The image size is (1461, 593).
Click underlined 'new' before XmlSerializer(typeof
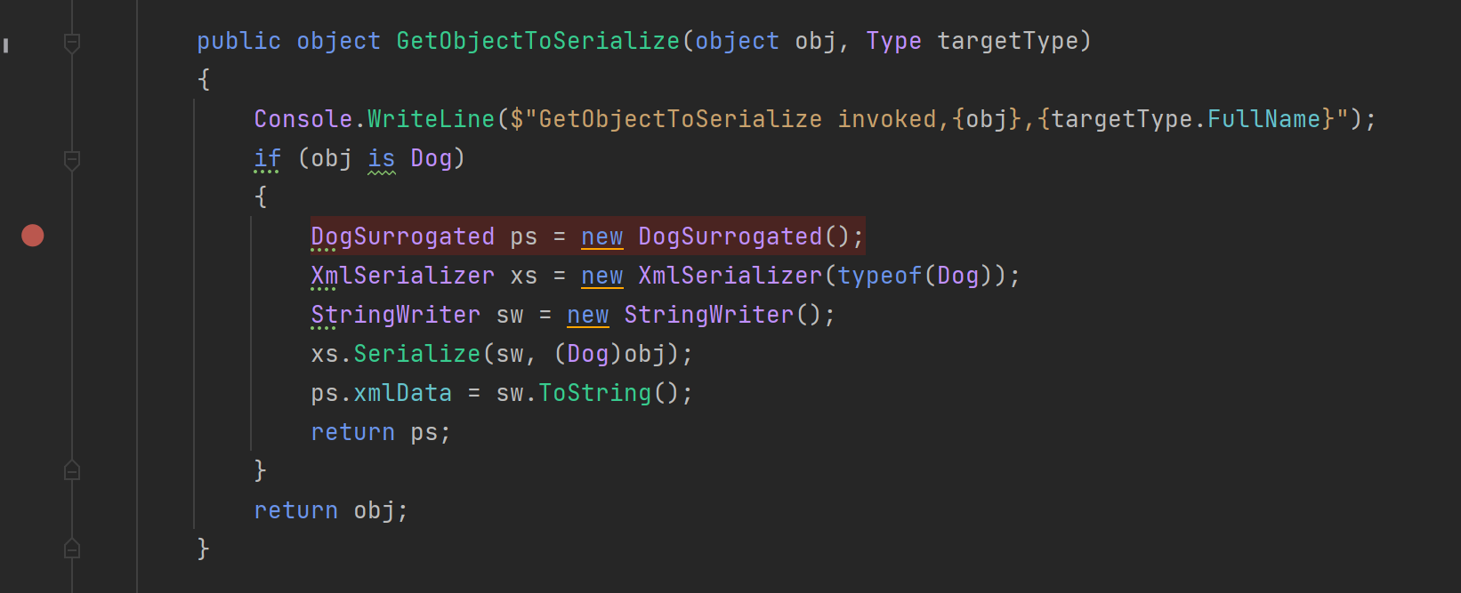602,276
